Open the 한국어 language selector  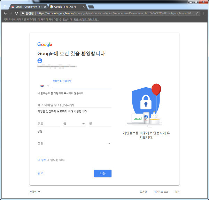point(34,192)
